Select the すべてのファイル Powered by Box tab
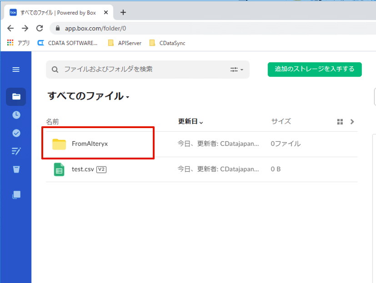Image resolution: width=376 pixels, height=283 pixels. 58,12
